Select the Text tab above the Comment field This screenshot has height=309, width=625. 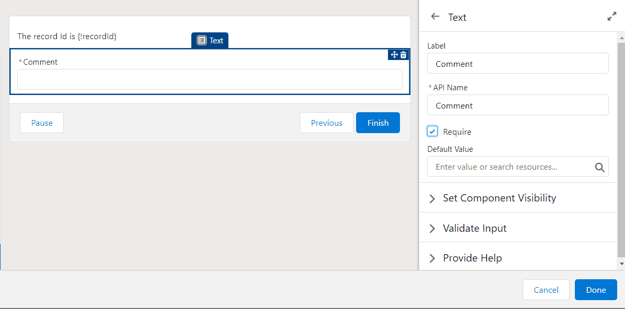(210, 40)
